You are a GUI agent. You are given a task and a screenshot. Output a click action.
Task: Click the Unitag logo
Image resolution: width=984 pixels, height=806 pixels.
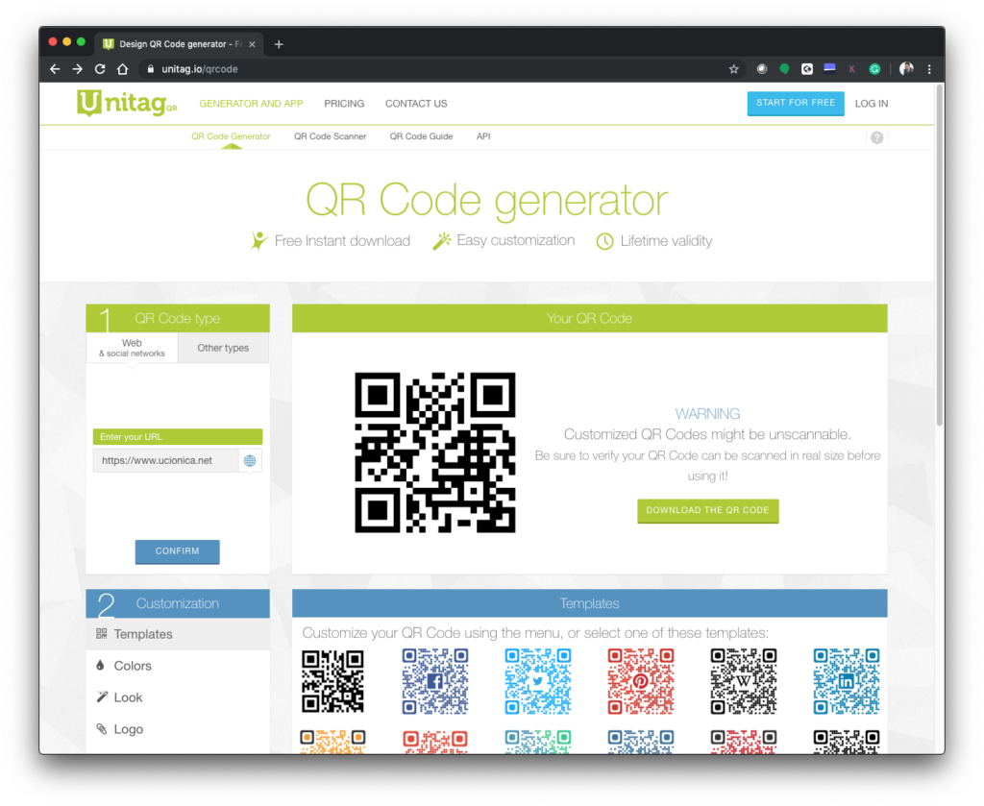(127, 103)
